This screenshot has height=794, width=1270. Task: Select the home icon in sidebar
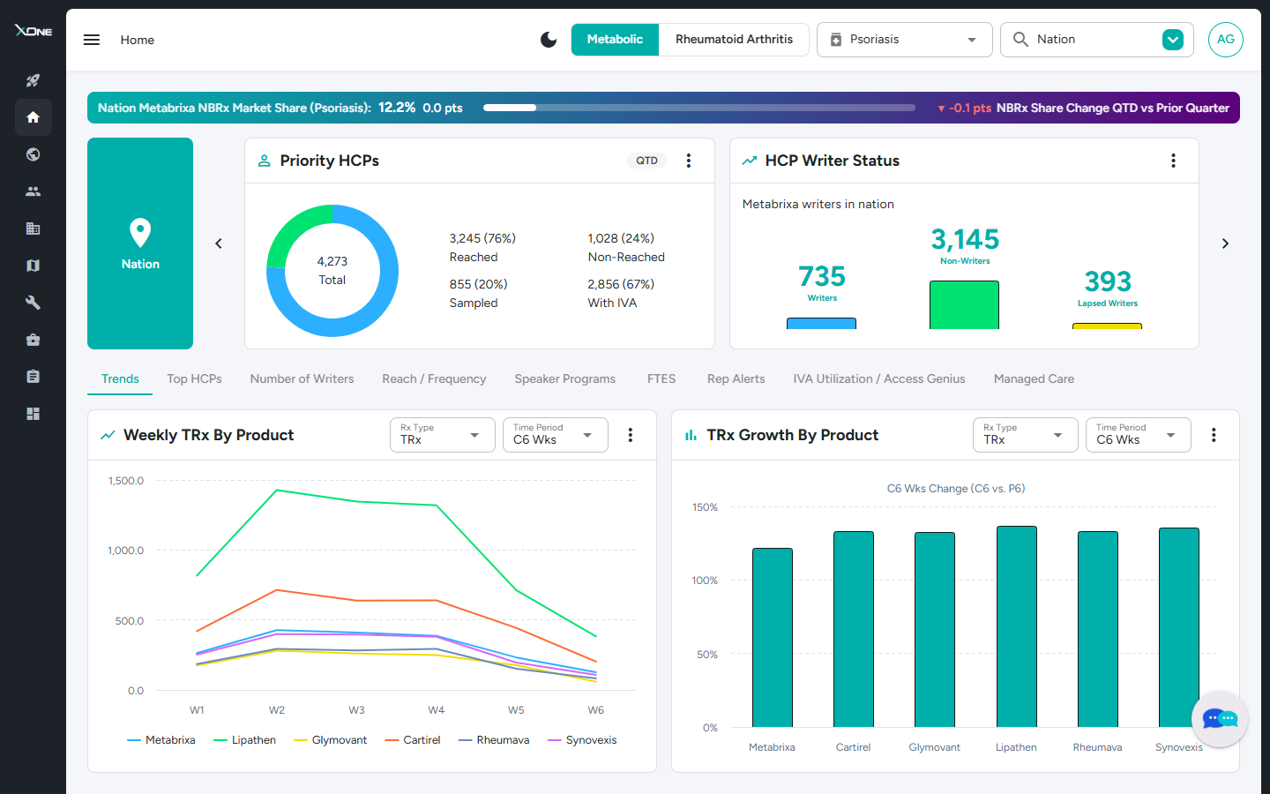tap(33, 117)
